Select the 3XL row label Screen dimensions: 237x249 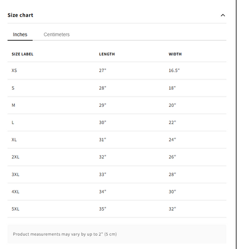[15, 174]
